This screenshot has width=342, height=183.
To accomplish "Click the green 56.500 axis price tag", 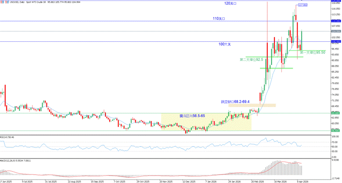I will click(x=336, y=131).
